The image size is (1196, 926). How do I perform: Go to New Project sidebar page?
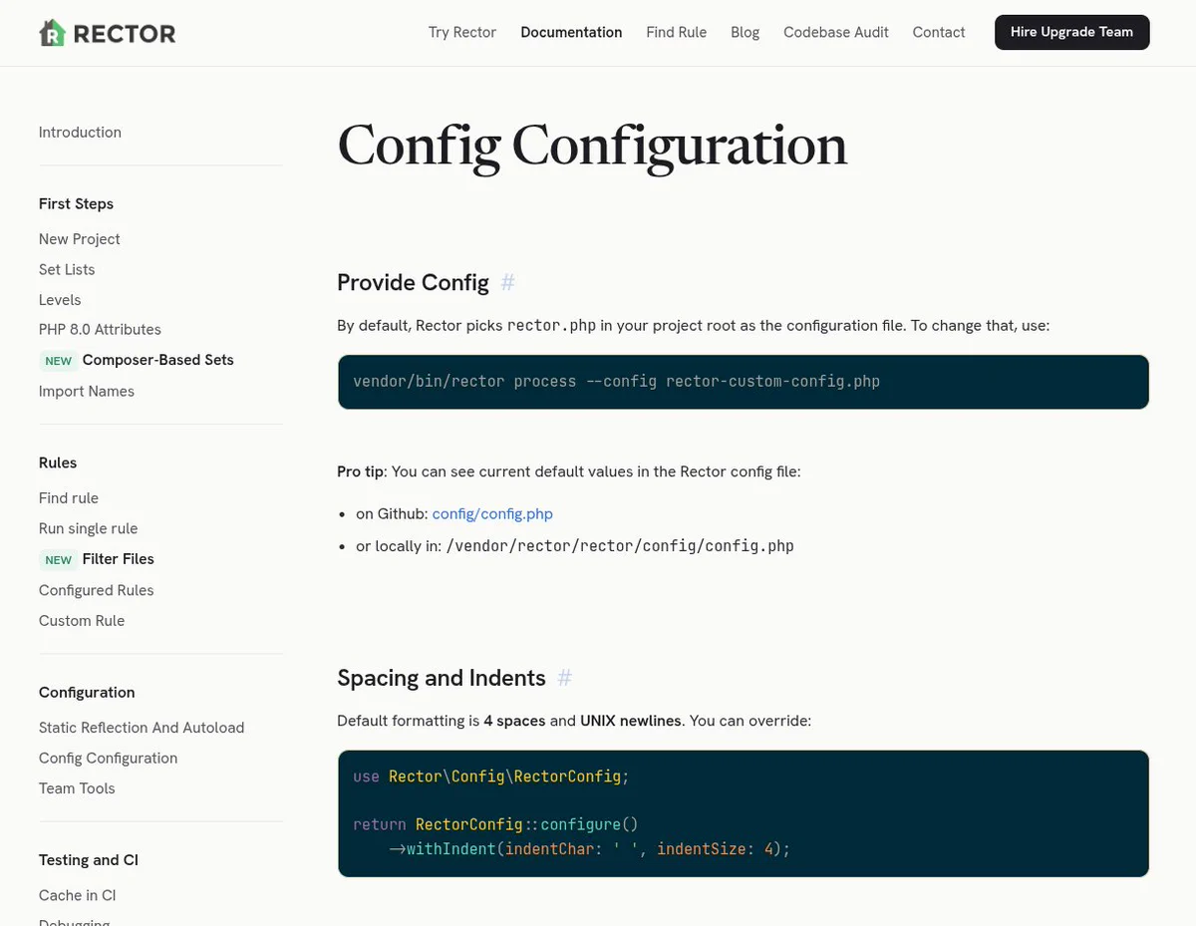tap(80, 239)
